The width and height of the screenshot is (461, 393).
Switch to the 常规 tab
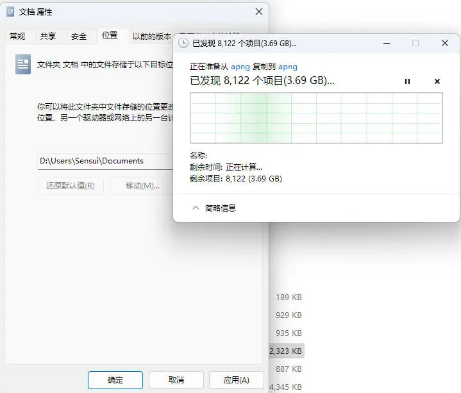(x=18, y=36)
